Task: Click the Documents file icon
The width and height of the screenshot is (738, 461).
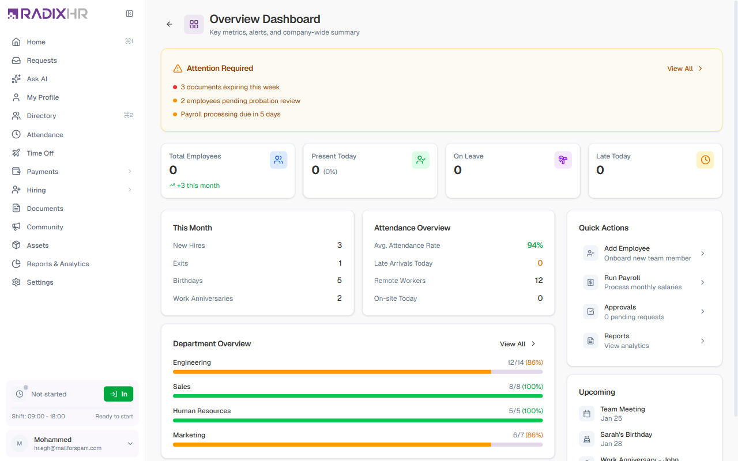Action: pyautogui.click(x=16, y=208)
